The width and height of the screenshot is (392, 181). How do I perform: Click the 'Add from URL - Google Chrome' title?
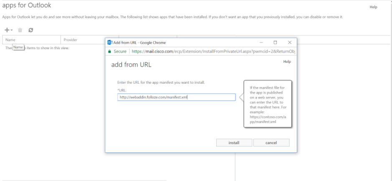[139, 42]
